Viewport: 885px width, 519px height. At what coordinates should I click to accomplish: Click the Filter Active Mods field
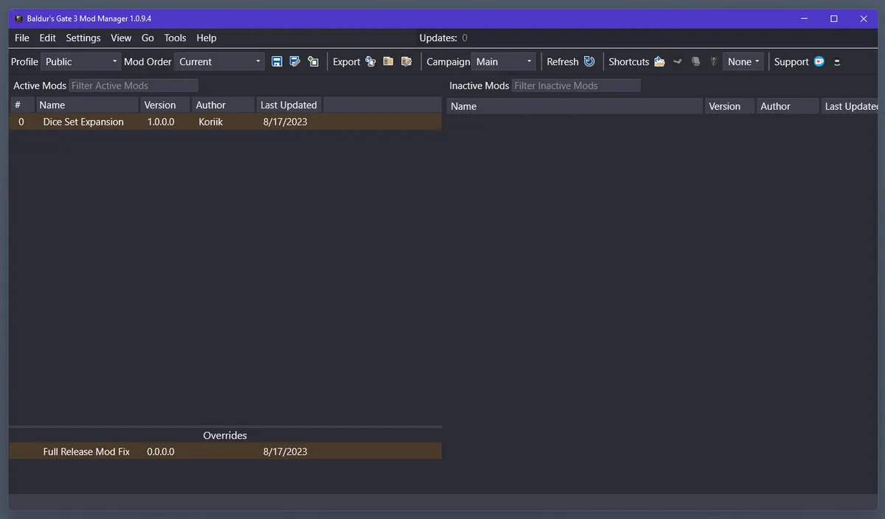pos(133,86)
